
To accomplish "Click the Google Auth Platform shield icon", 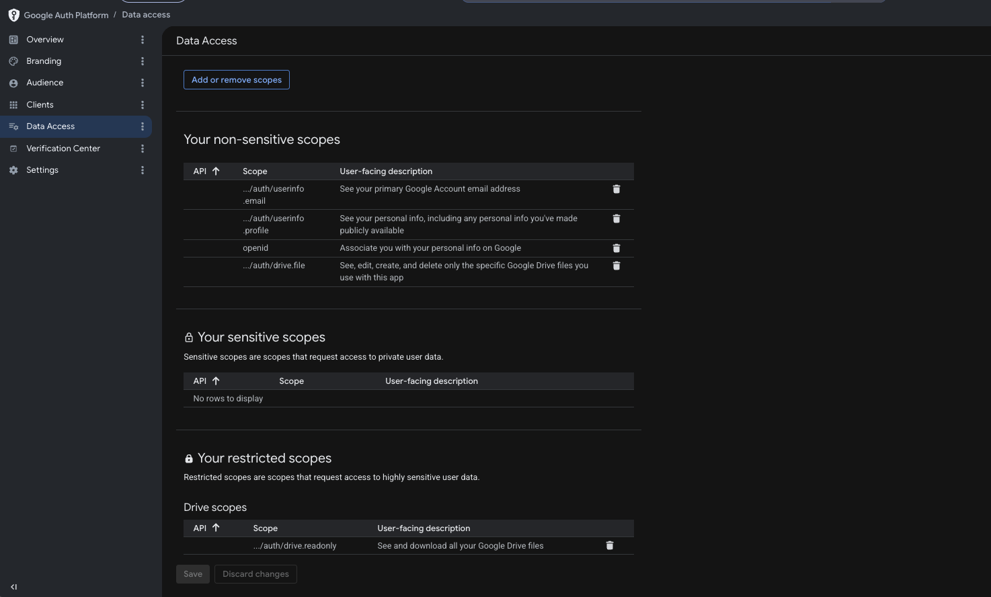I will 13,15.
